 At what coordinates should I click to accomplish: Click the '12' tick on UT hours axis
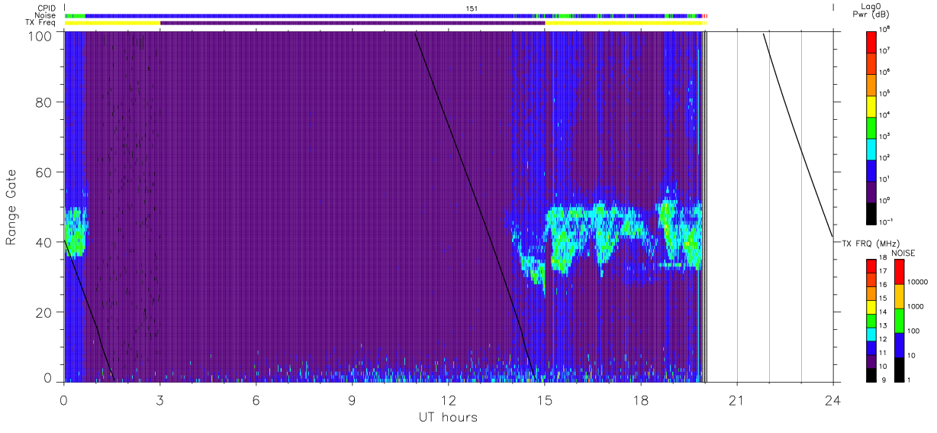click(448, 400)
